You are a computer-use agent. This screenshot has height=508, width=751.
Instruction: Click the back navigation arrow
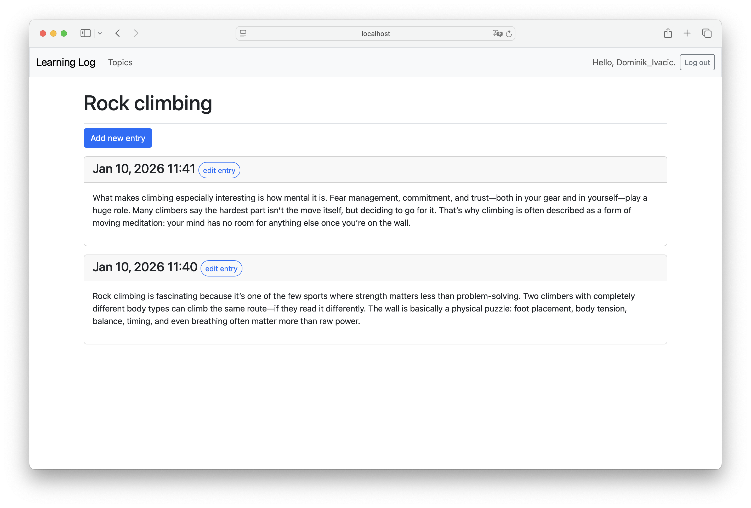118,33
